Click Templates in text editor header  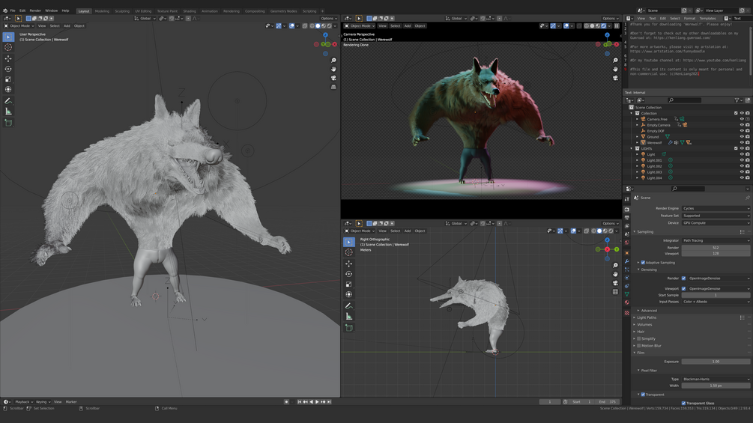click(x=707, y=19)
